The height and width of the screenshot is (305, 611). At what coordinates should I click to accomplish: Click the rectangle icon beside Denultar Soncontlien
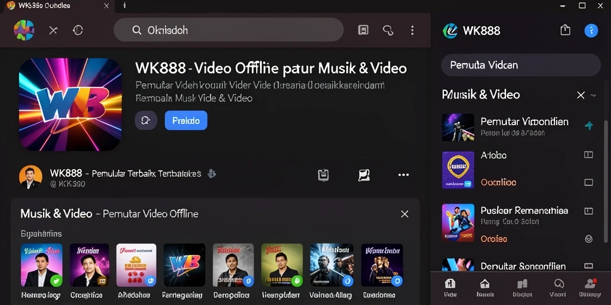click(x=588, y=266)
